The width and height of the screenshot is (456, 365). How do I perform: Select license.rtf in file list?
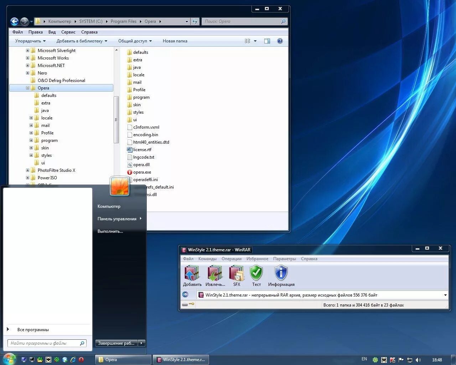pyautogui.click(x=139, y=150)
